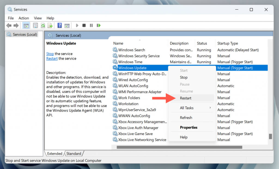Sort by the Status column header
The image size is (279, 169).
tap(205, 43)
